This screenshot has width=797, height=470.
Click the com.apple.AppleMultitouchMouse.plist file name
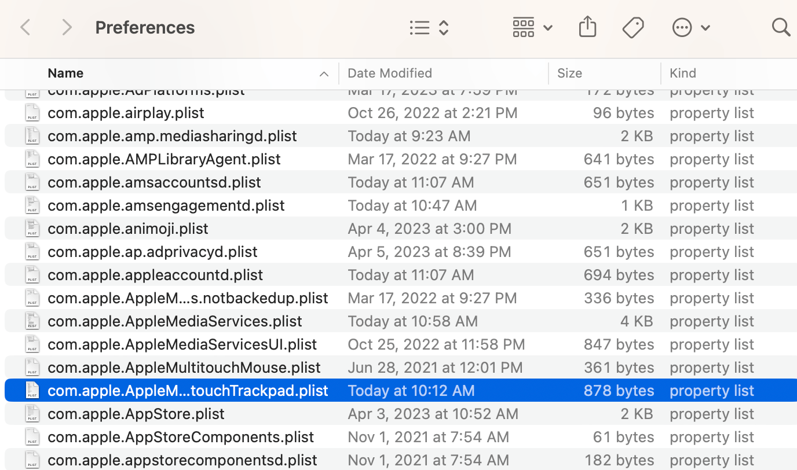pos(184,368)
